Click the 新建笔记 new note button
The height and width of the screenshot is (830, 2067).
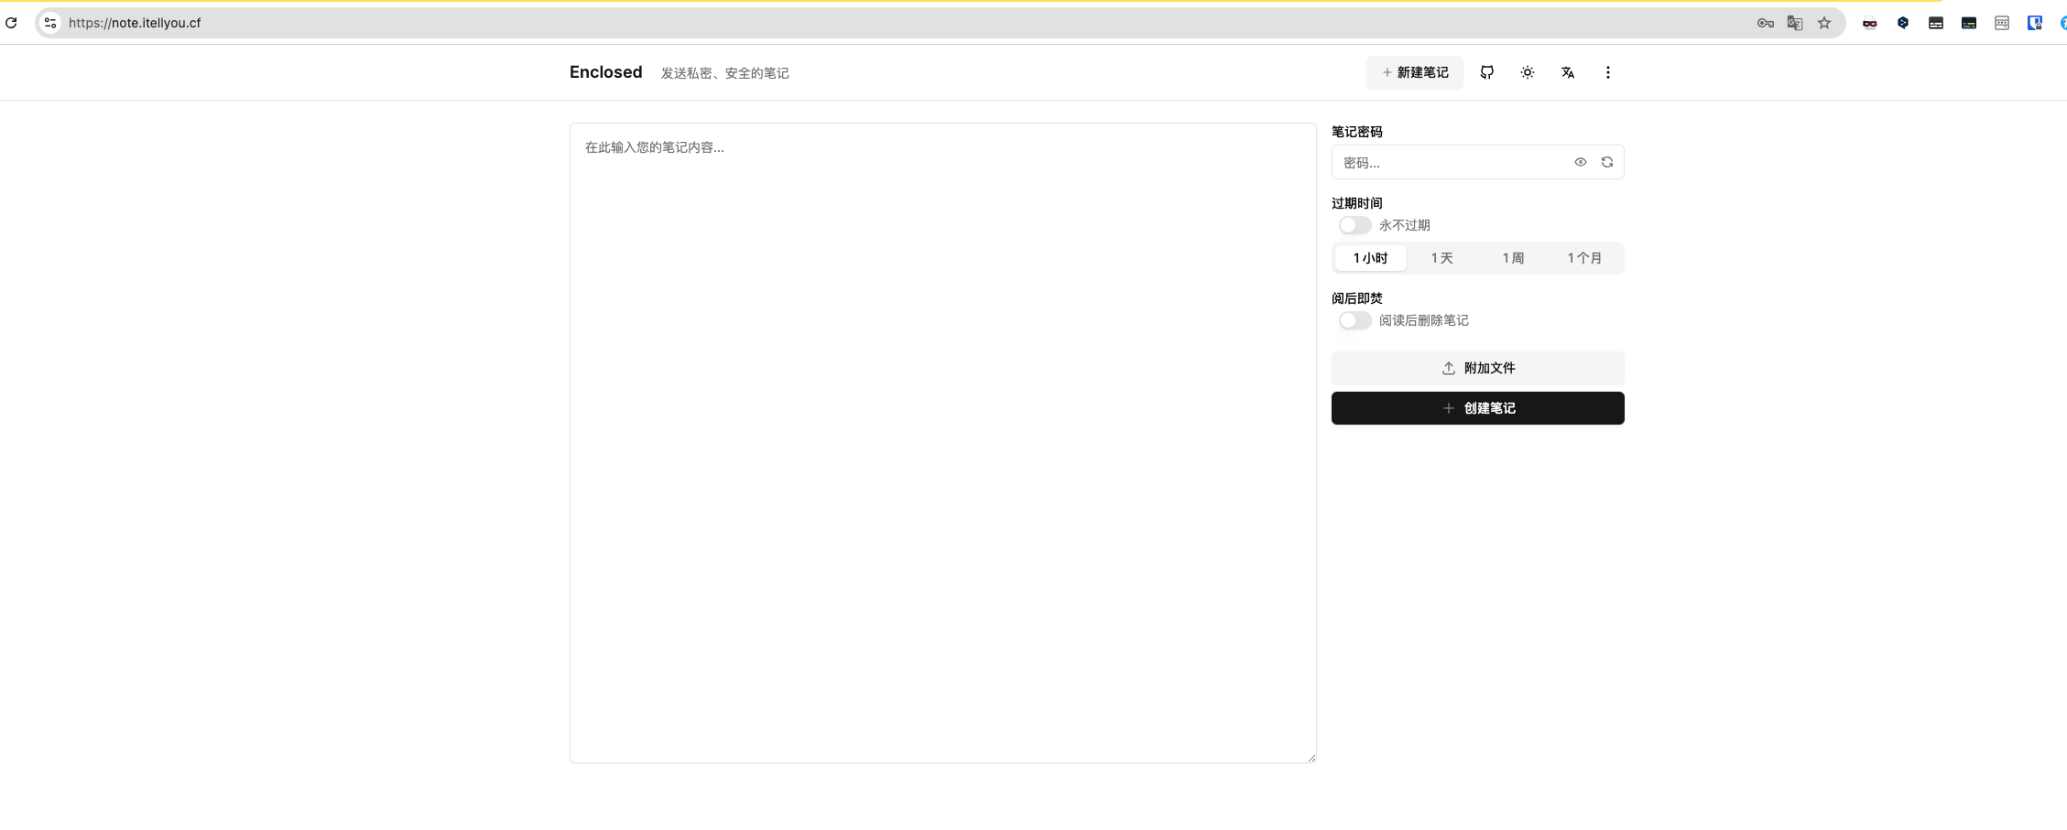pos(1414,72)
